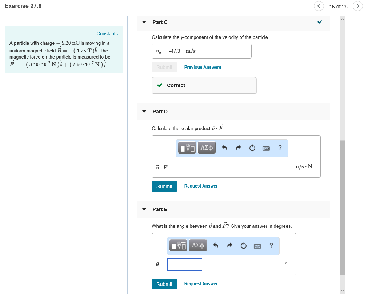Collapse the Part D section
Screen dimensions: 372x294
click(x=144, y=112)
